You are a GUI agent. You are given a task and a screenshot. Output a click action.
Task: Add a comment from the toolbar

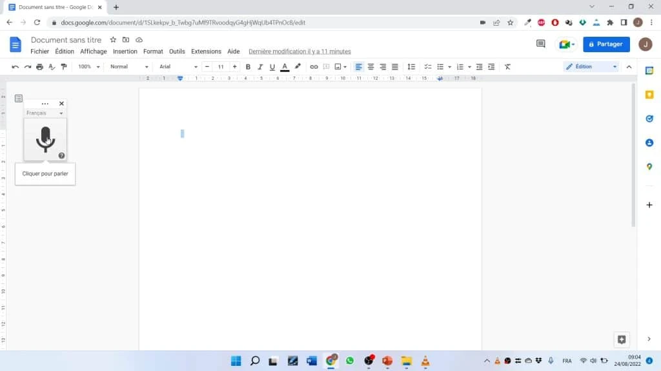coord(326,67)
